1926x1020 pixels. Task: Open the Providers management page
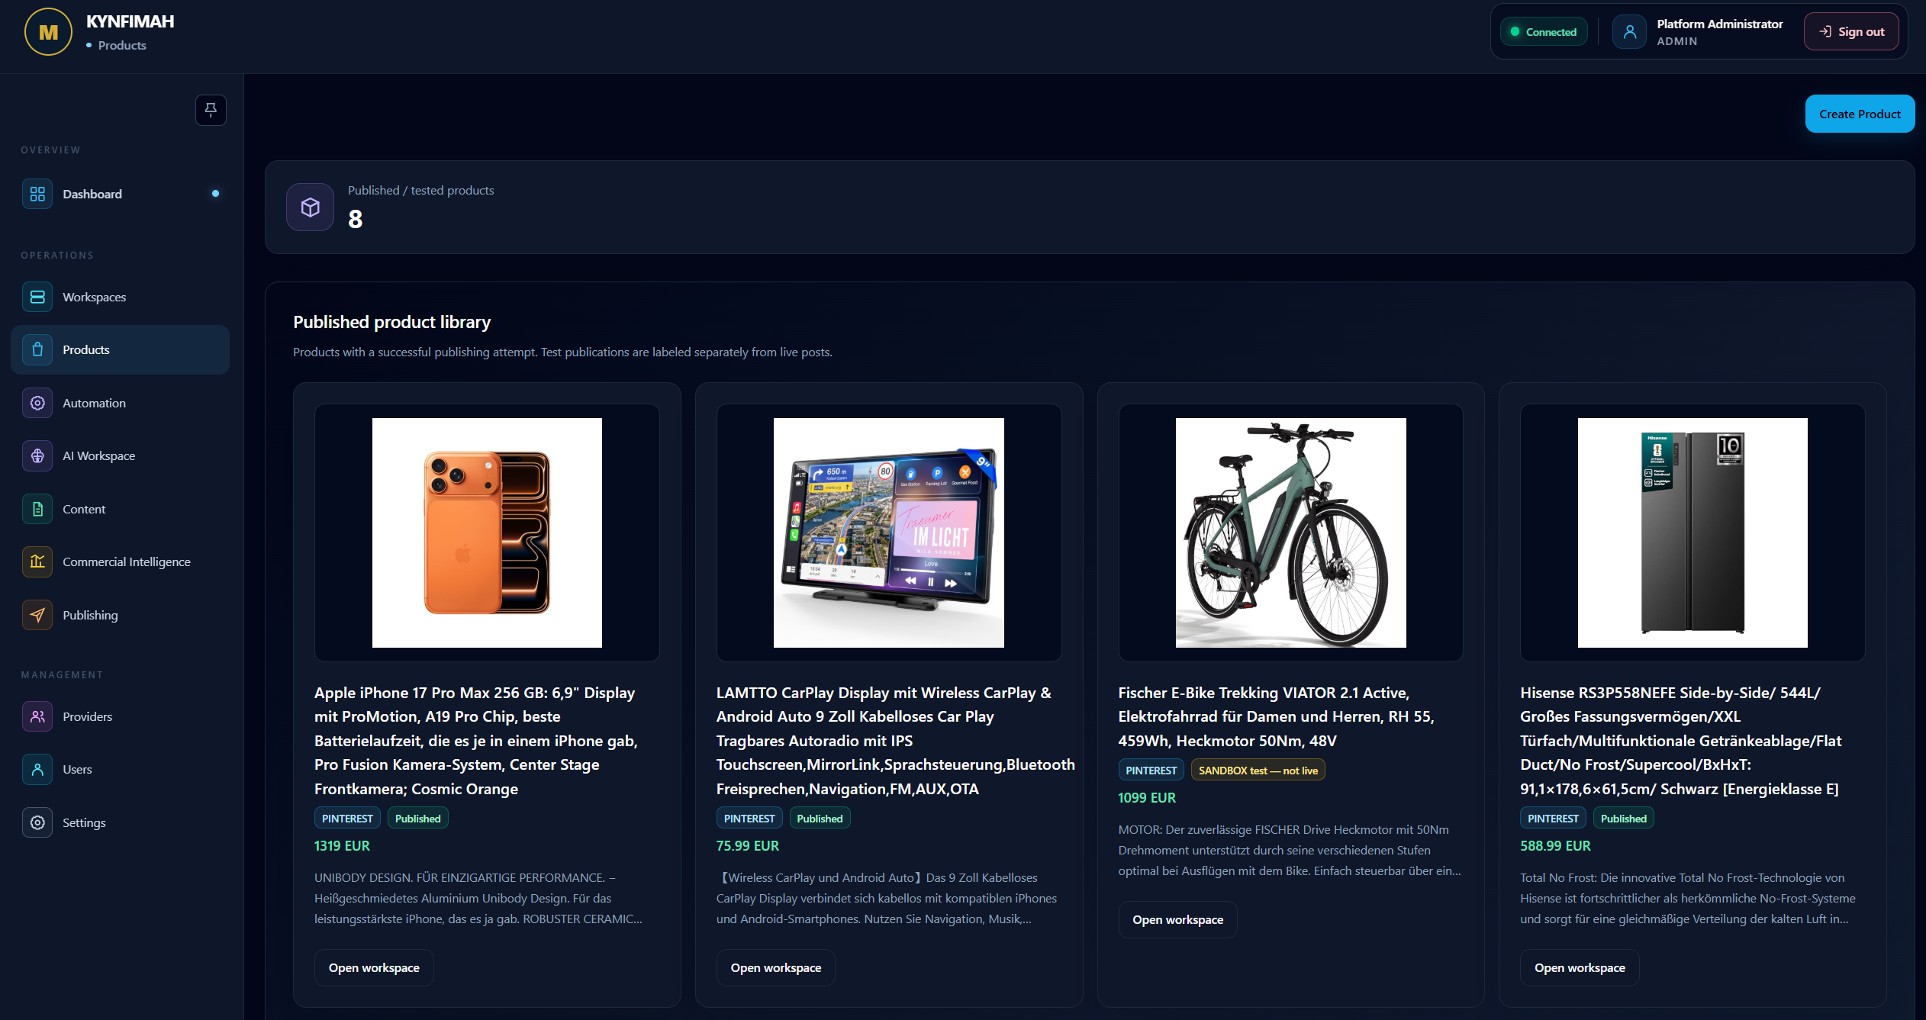120,716
